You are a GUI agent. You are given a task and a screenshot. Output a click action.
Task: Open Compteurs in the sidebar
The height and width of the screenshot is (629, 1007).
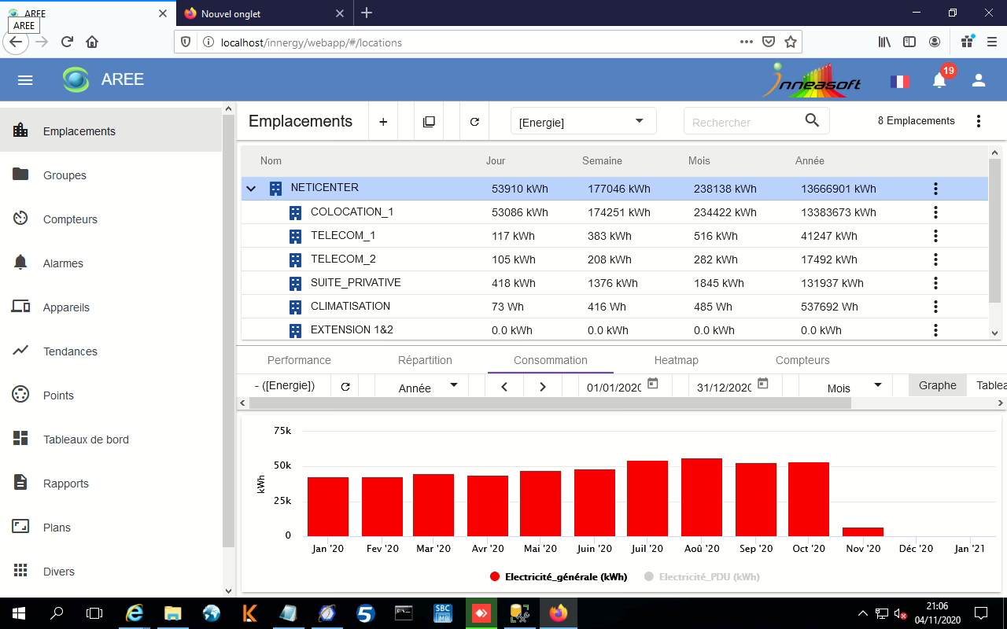(x=111, y=219)
